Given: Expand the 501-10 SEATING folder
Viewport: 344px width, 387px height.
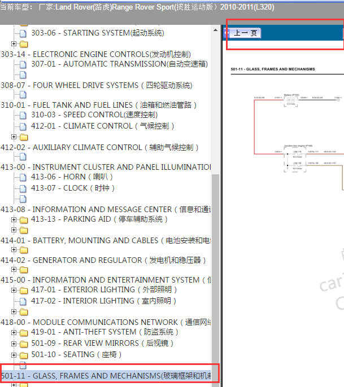Looking at the screenshot, I should coord(14,355).
